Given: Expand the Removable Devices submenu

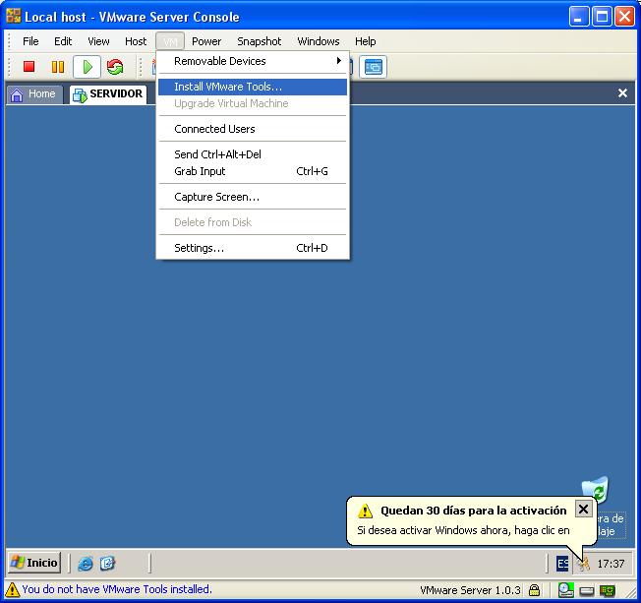Looking at the screenshot, I should tap(253, 61).
